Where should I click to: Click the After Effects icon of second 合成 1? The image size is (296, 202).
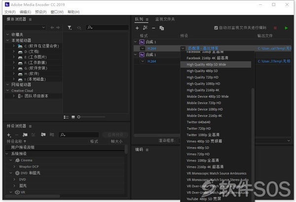(x=142, y=55)
